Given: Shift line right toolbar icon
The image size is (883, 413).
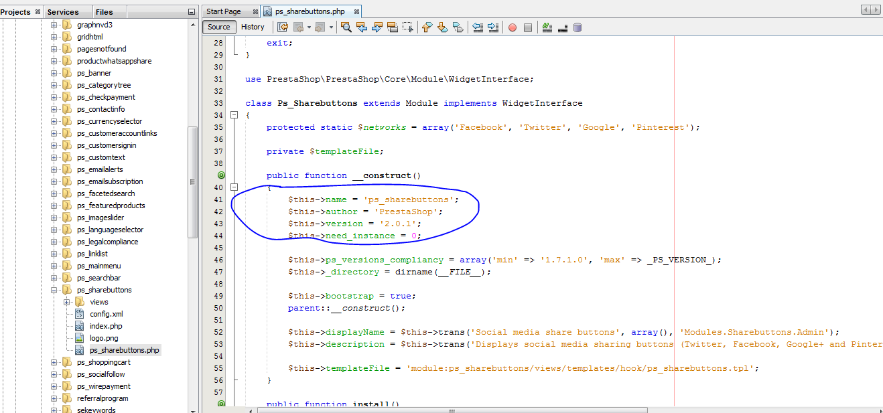Looking at the screenshot, I should (x=493, y=27).
